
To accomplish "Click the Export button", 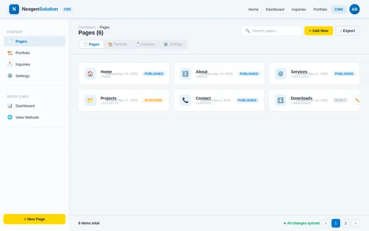I will coord(347,31).
